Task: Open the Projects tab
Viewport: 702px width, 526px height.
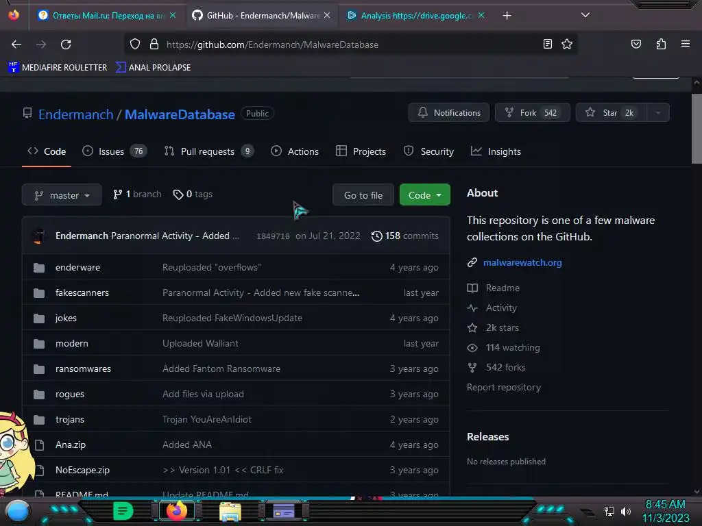Action: pos(361,151)
